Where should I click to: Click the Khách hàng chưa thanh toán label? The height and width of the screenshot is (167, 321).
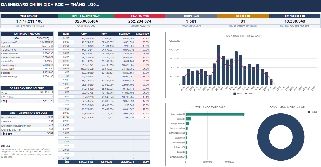click(16, 126)
